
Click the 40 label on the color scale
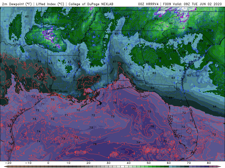pos(129,163)
